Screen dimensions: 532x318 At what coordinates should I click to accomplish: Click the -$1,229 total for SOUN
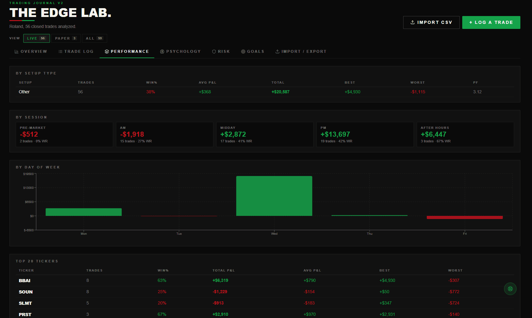pyautogui.click(x=220, y=292)
